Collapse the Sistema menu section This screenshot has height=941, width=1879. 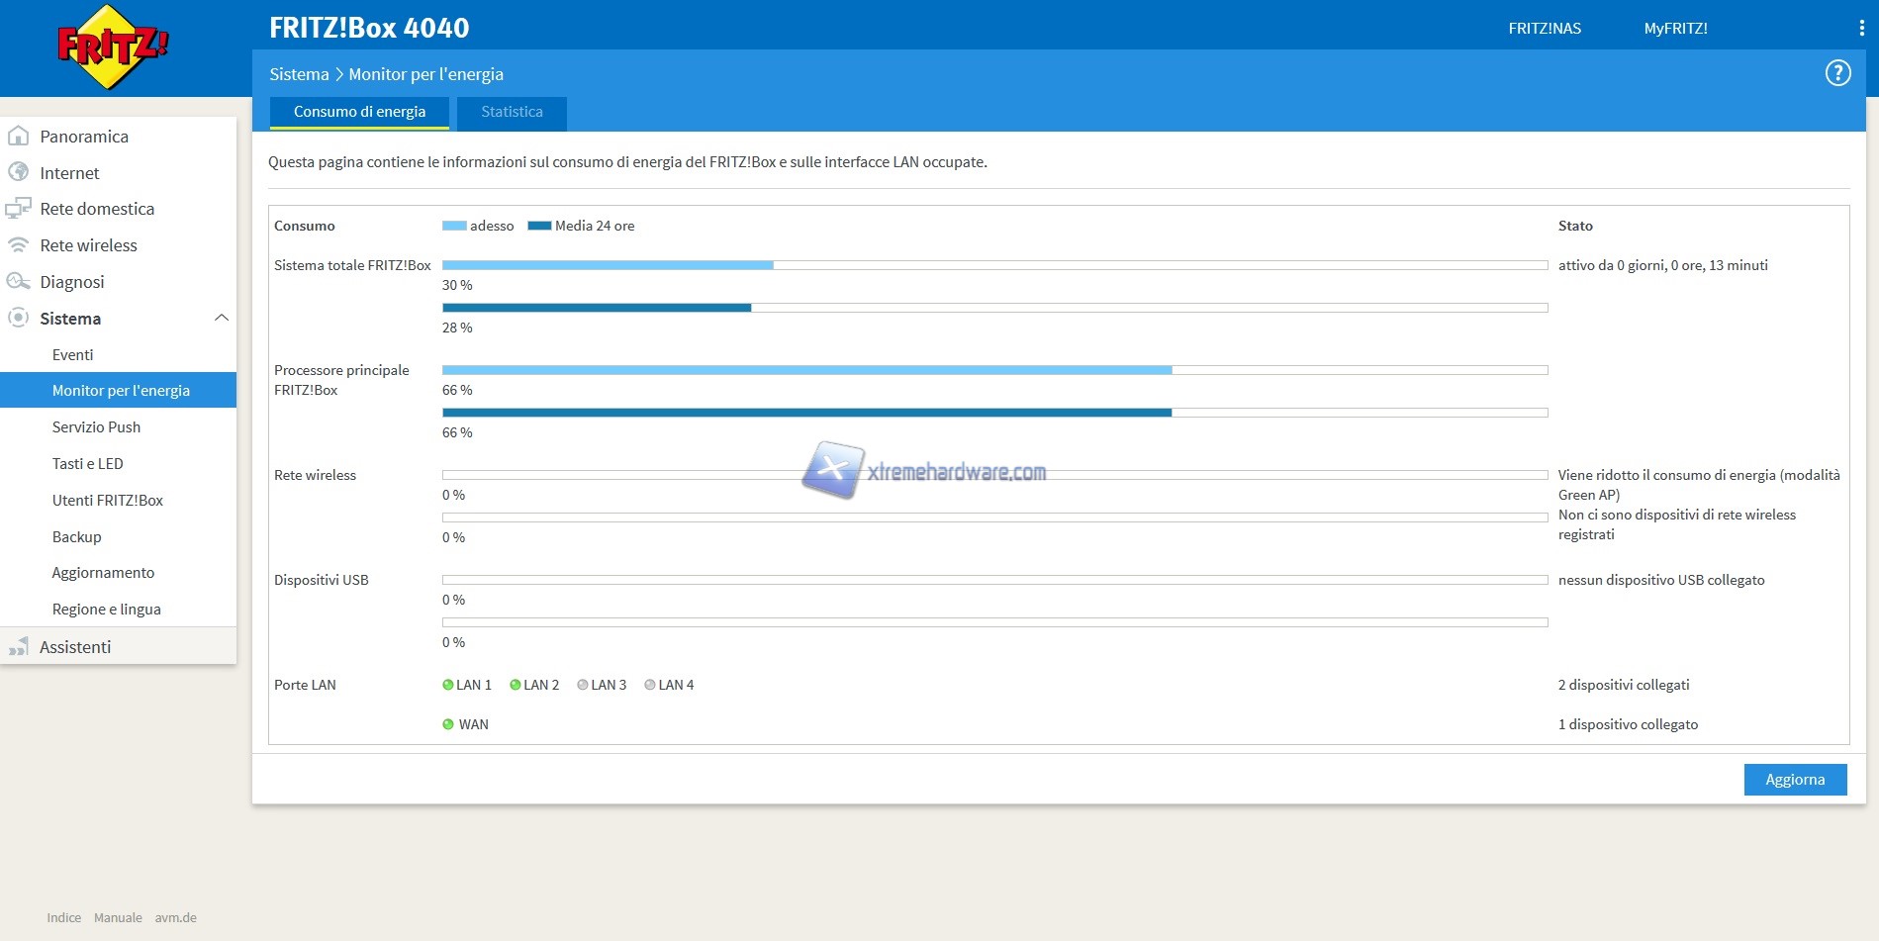(221, 318)
